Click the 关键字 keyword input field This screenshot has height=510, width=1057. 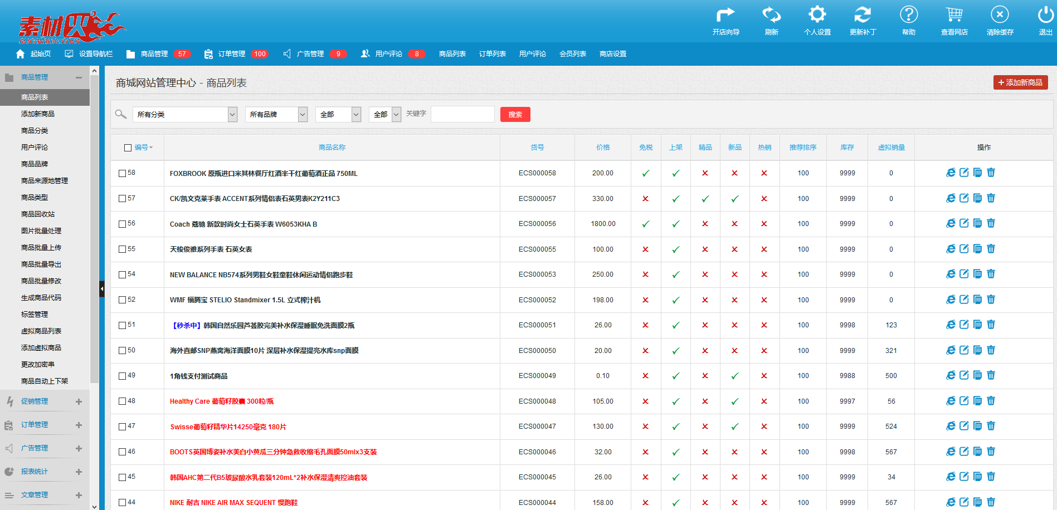[x=462, y=114]
